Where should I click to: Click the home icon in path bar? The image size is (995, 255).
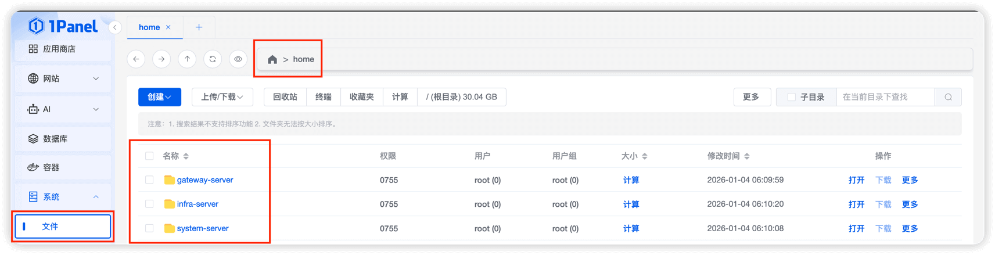[x=272, y=59]
